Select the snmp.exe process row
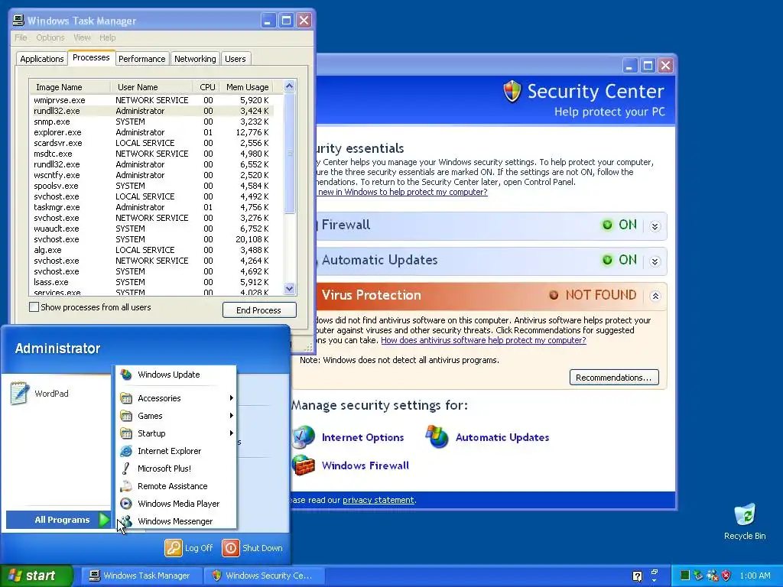Screen dimensions: 783x587 (x=151, y=122)
